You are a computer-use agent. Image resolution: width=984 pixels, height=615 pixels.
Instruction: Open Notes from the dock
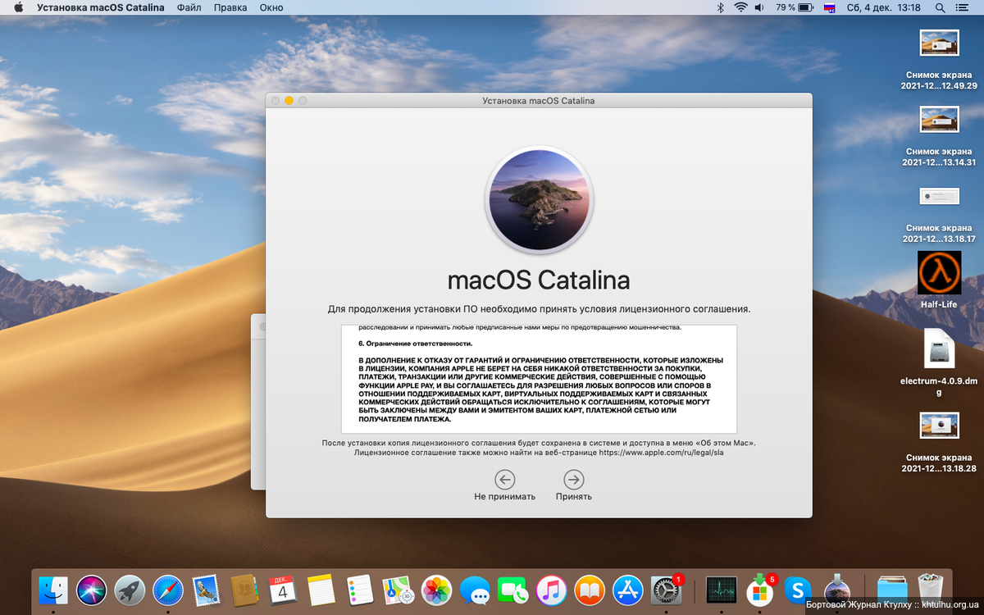click(x=321, y=590)
